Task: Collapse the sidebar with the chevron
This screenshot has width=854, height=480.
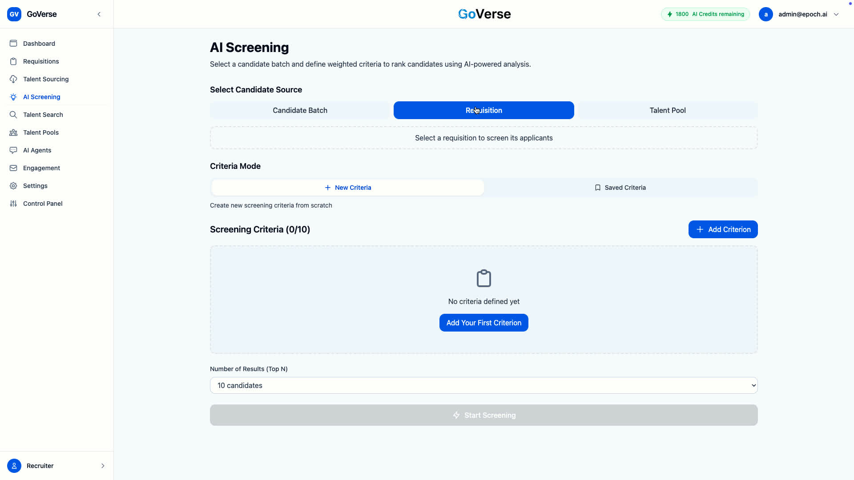Action: (99, 14)
